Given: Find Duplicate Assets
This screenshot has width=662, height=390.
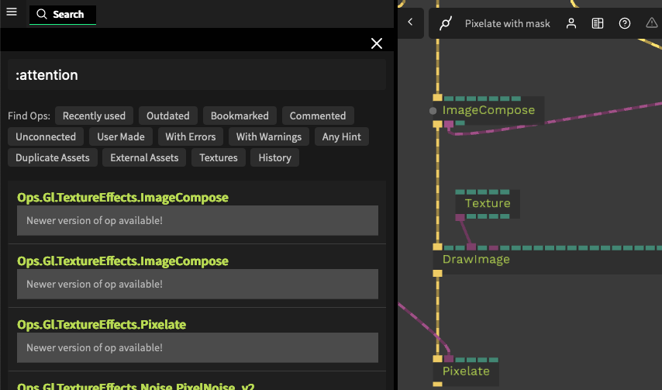Looking at the screenshot, I should point(53,157).
